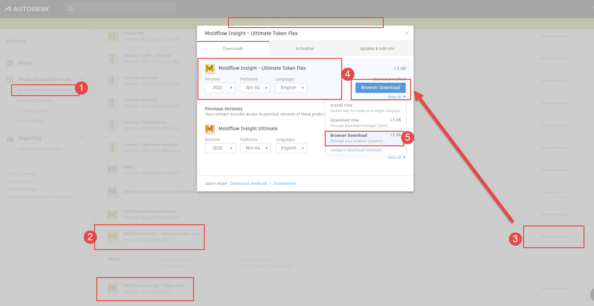This screenshot has width=594, height=306.
Task: Click the Maya product icon
Action: [x=112, y=170]
